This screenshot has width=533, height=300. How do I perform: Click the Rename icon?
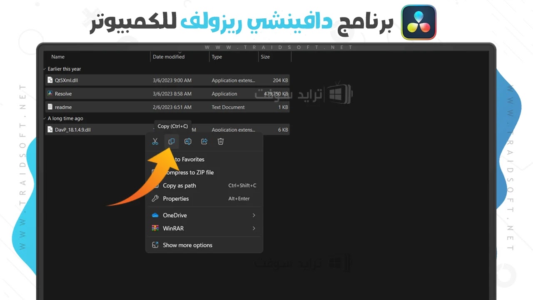[187, 141]
